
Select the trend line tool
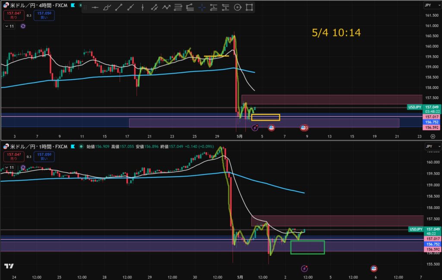point(119,8)
